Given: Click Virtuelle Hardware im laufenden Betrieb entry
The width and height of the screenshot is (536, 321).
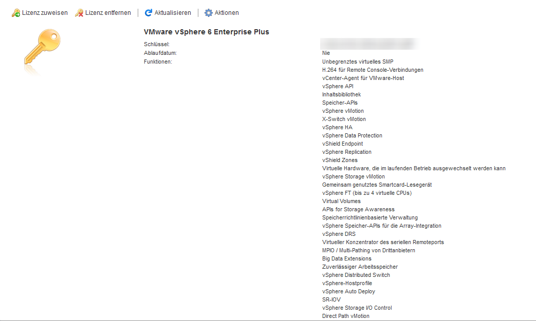Looking at the screenshot, I should click(x=414, y=168).
